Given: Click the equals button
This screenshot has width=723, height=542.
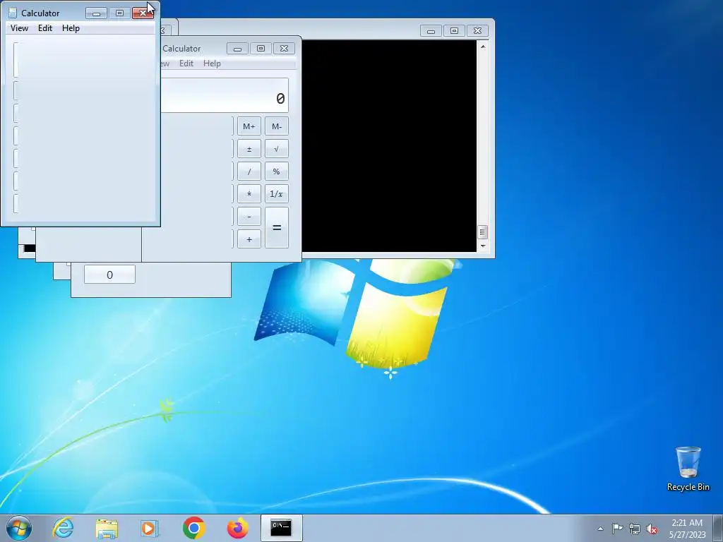Looking at the screenshot, I should tap(277, 228).
